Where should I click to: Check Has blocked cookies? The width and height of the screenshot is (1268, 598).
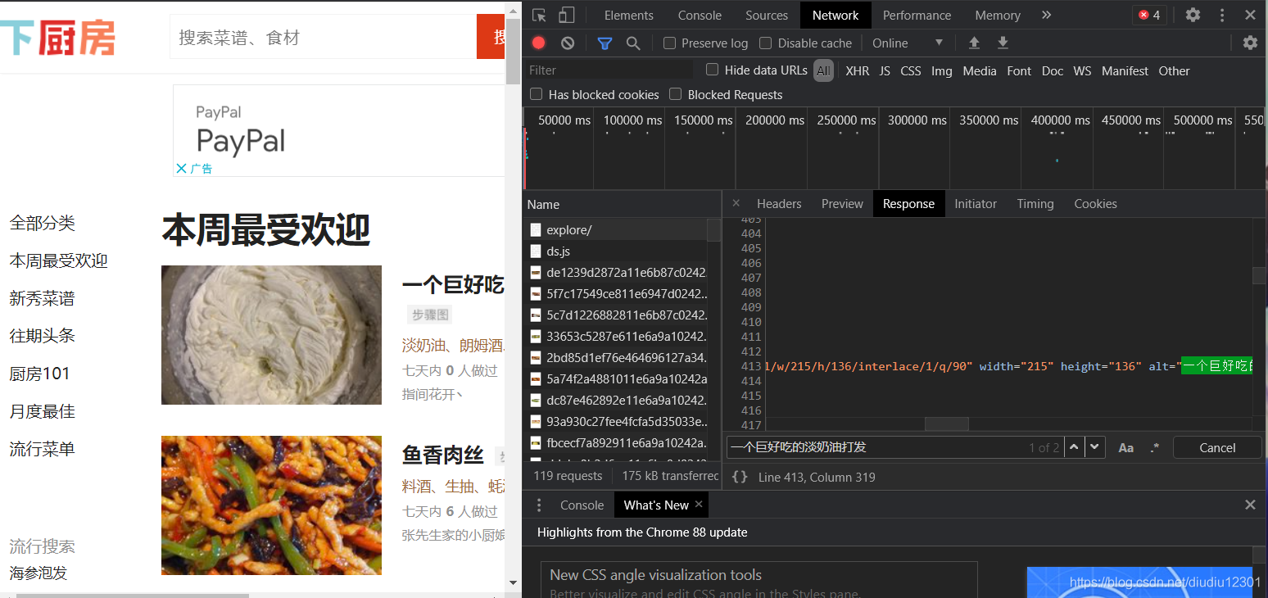click(x=537, y=94)
